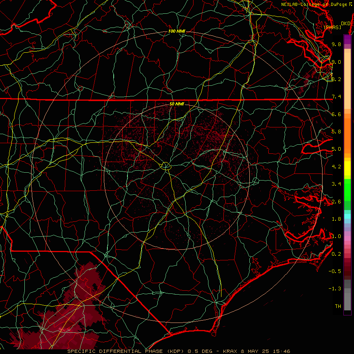
Task: Click the 50 NMI range ring label
Action: point(177,104)
